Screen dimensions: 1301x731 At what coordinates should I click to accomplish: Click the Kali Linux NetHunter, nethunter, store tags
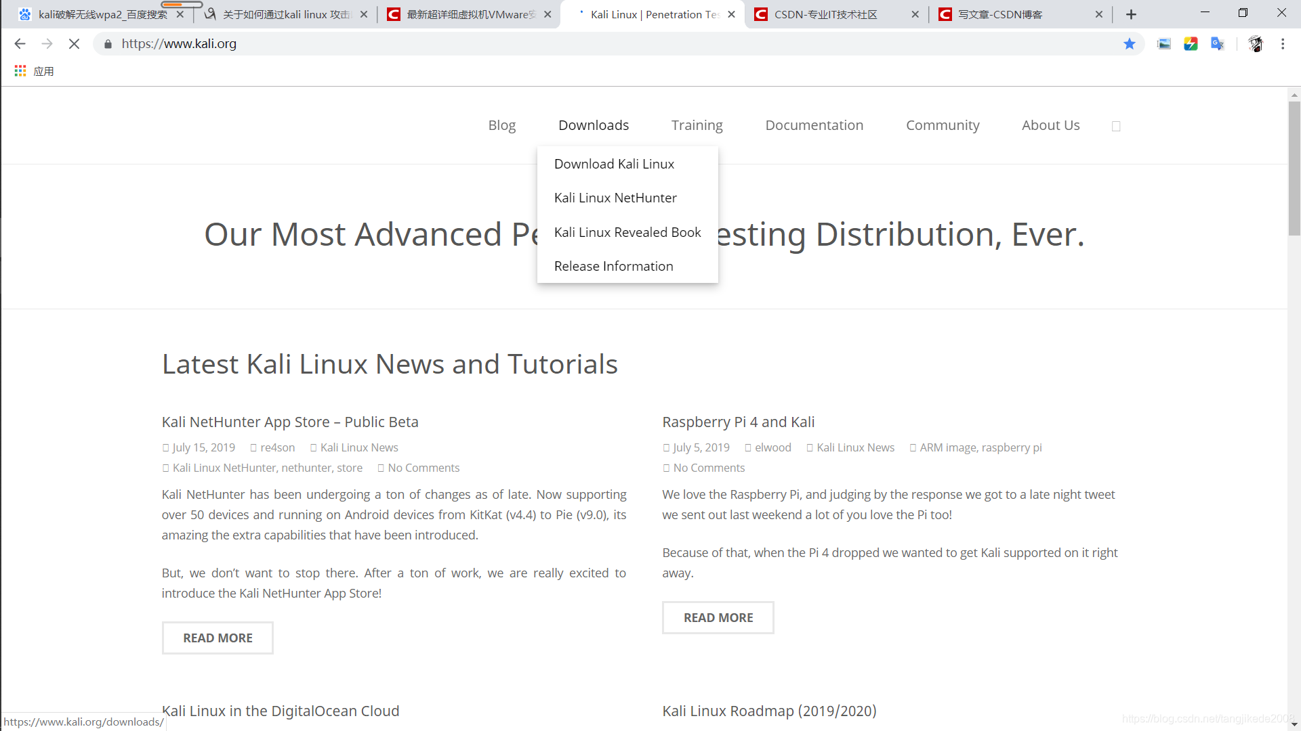267,468
